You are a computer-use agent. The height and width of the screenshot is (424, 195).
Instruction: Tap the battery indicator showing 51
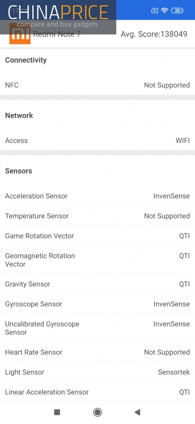(177, 11)
